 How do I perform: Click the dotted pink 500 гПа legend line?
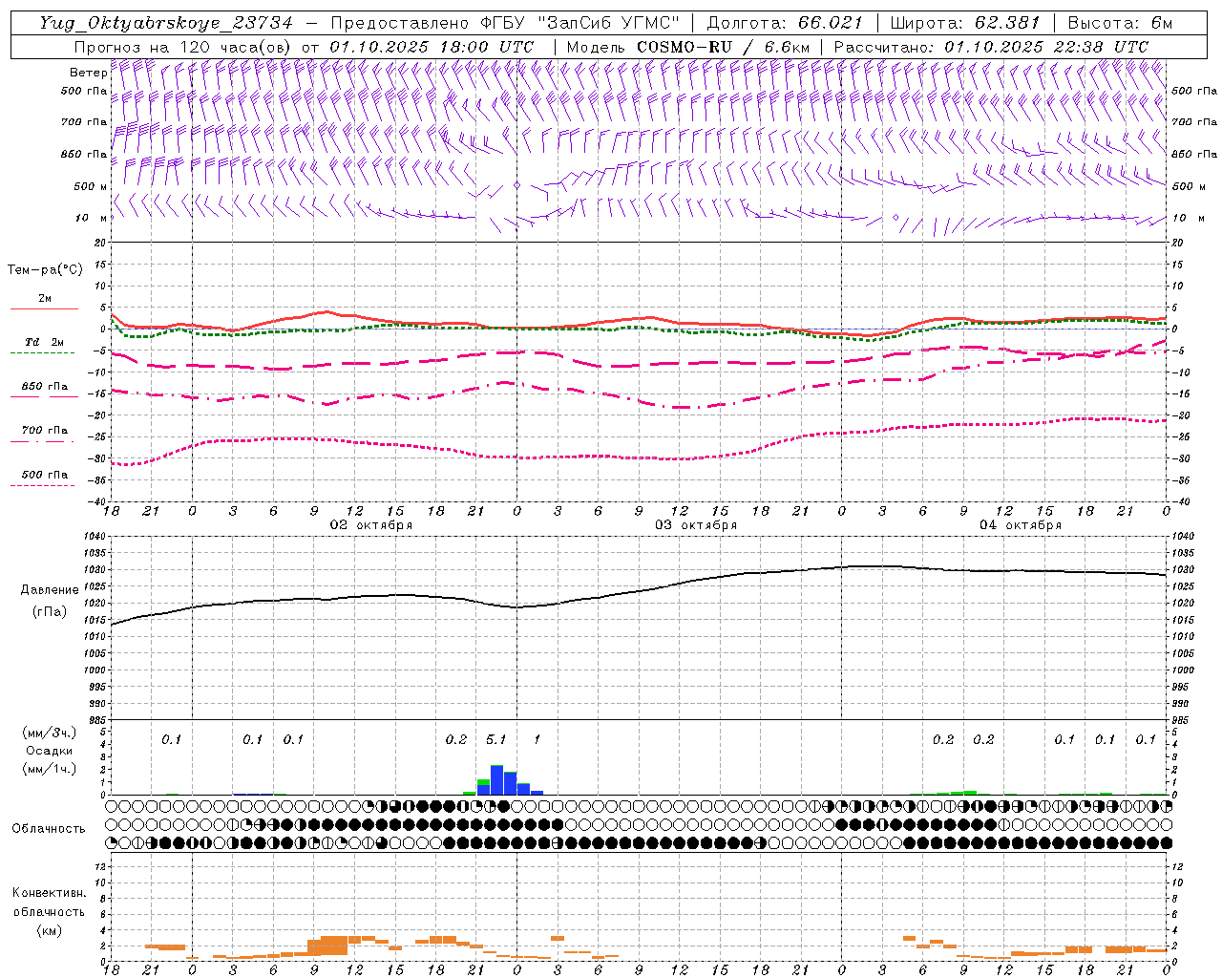43,486
